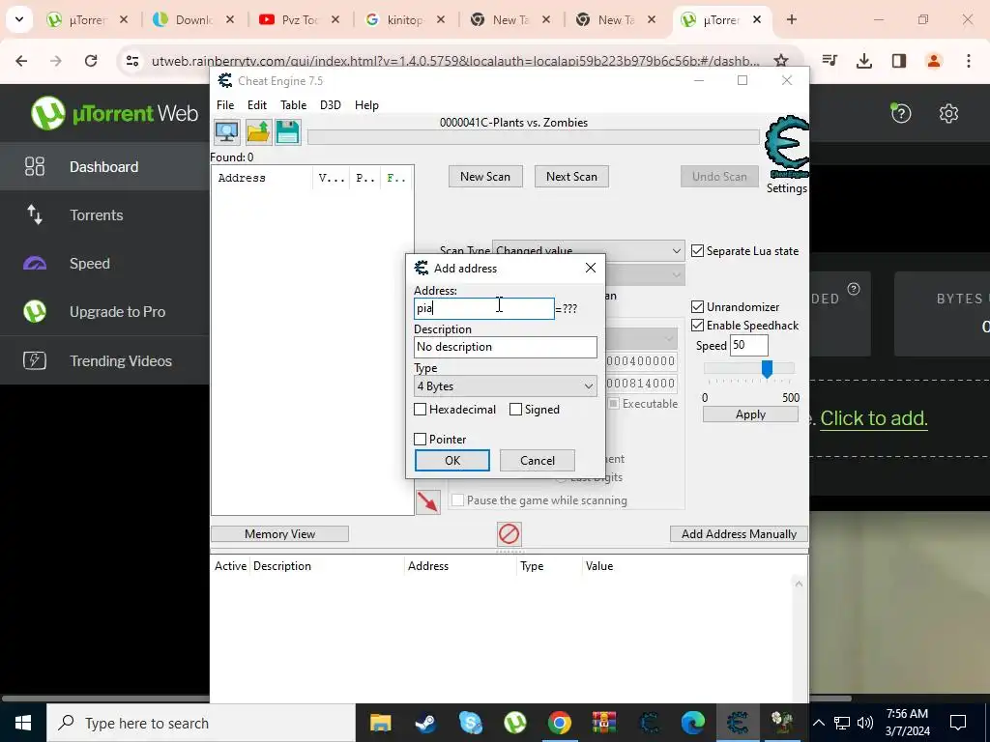Open Microsoft Edge from the taskbar

pyautogui.click(x=692, y=723)
